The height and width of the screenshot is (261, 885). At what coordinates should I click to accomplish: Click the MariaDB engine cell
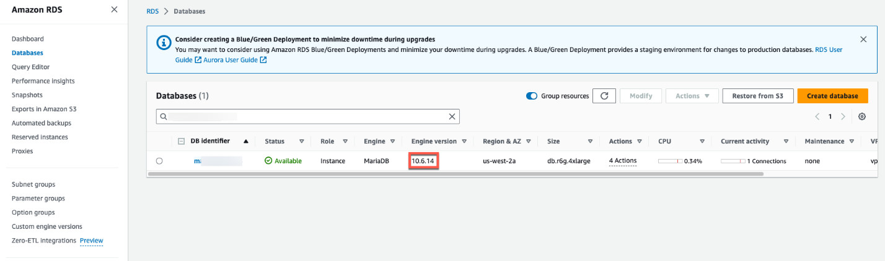pyautogui.click(x=376, y=161)
